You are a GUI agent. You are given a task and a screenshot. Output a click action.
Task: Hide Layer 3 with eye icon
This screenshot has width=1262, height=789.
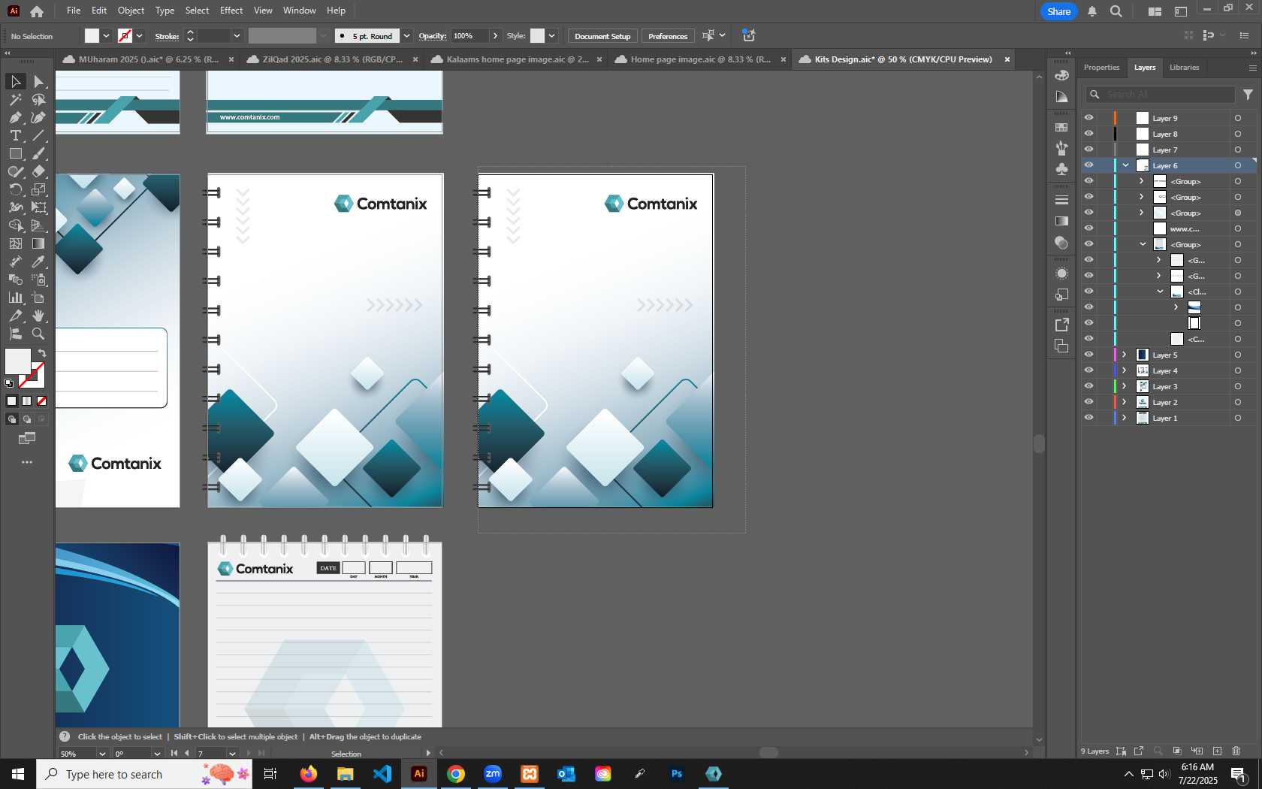click(1088, 386)
